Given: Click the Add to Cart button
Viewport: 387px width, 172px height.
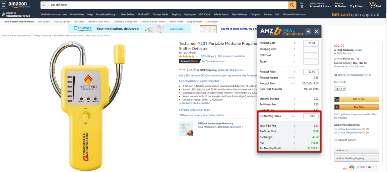Looking at the screenshot, I should (357, 99).
